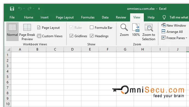
Task: Click the Redo arrow icon
Action: 30,9
